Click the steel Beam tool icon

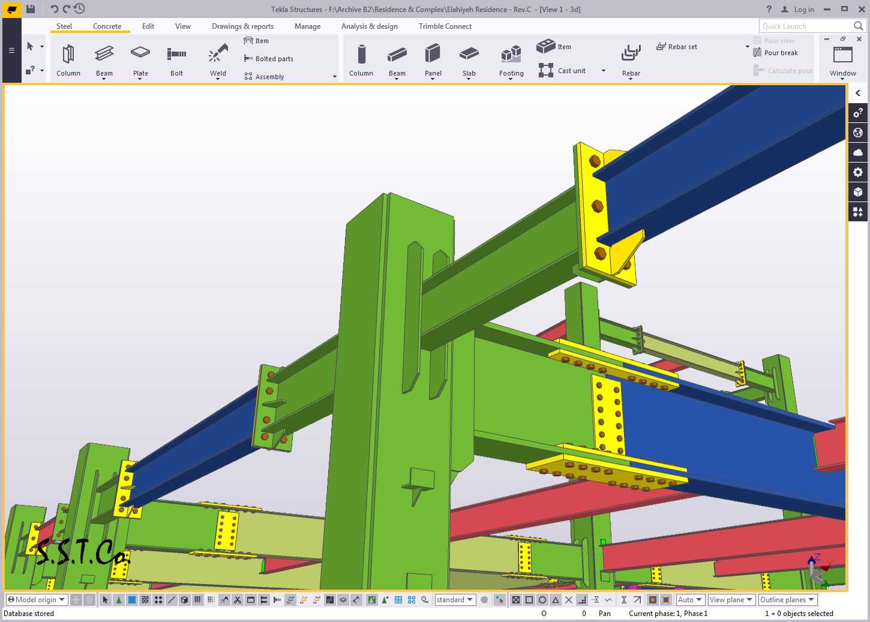pos(104,54)
